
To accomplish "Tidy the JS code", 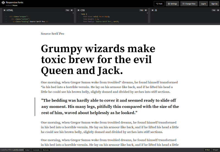I will coord(213,10).
